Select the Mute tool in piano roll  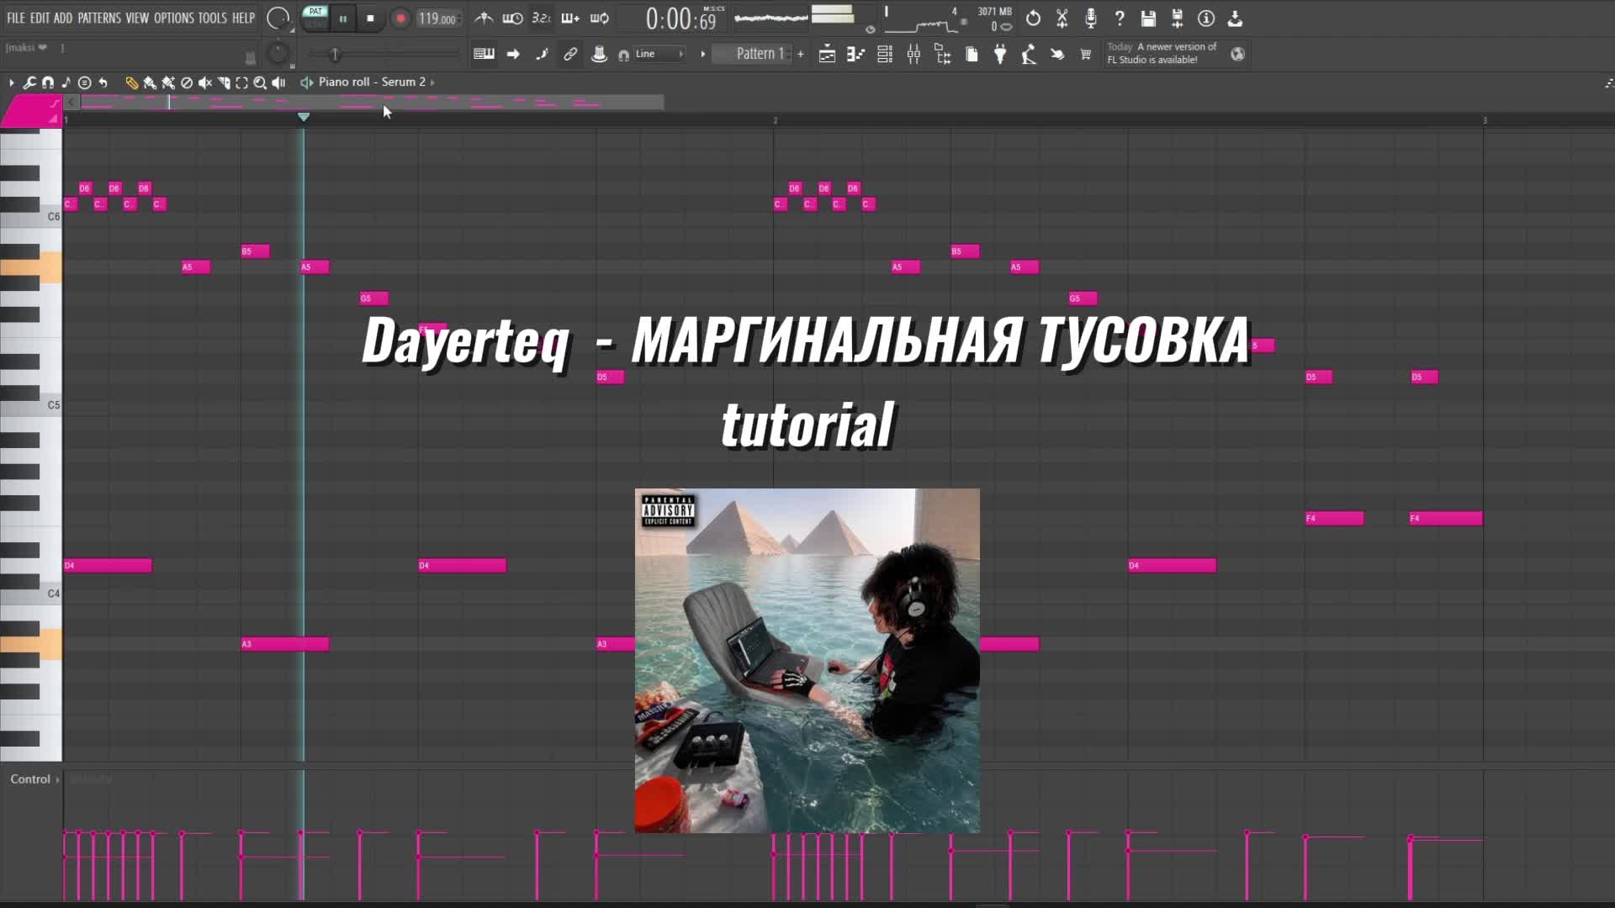click(205, 82)
